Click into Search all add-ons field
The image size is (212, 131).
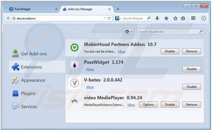point(171,32)
